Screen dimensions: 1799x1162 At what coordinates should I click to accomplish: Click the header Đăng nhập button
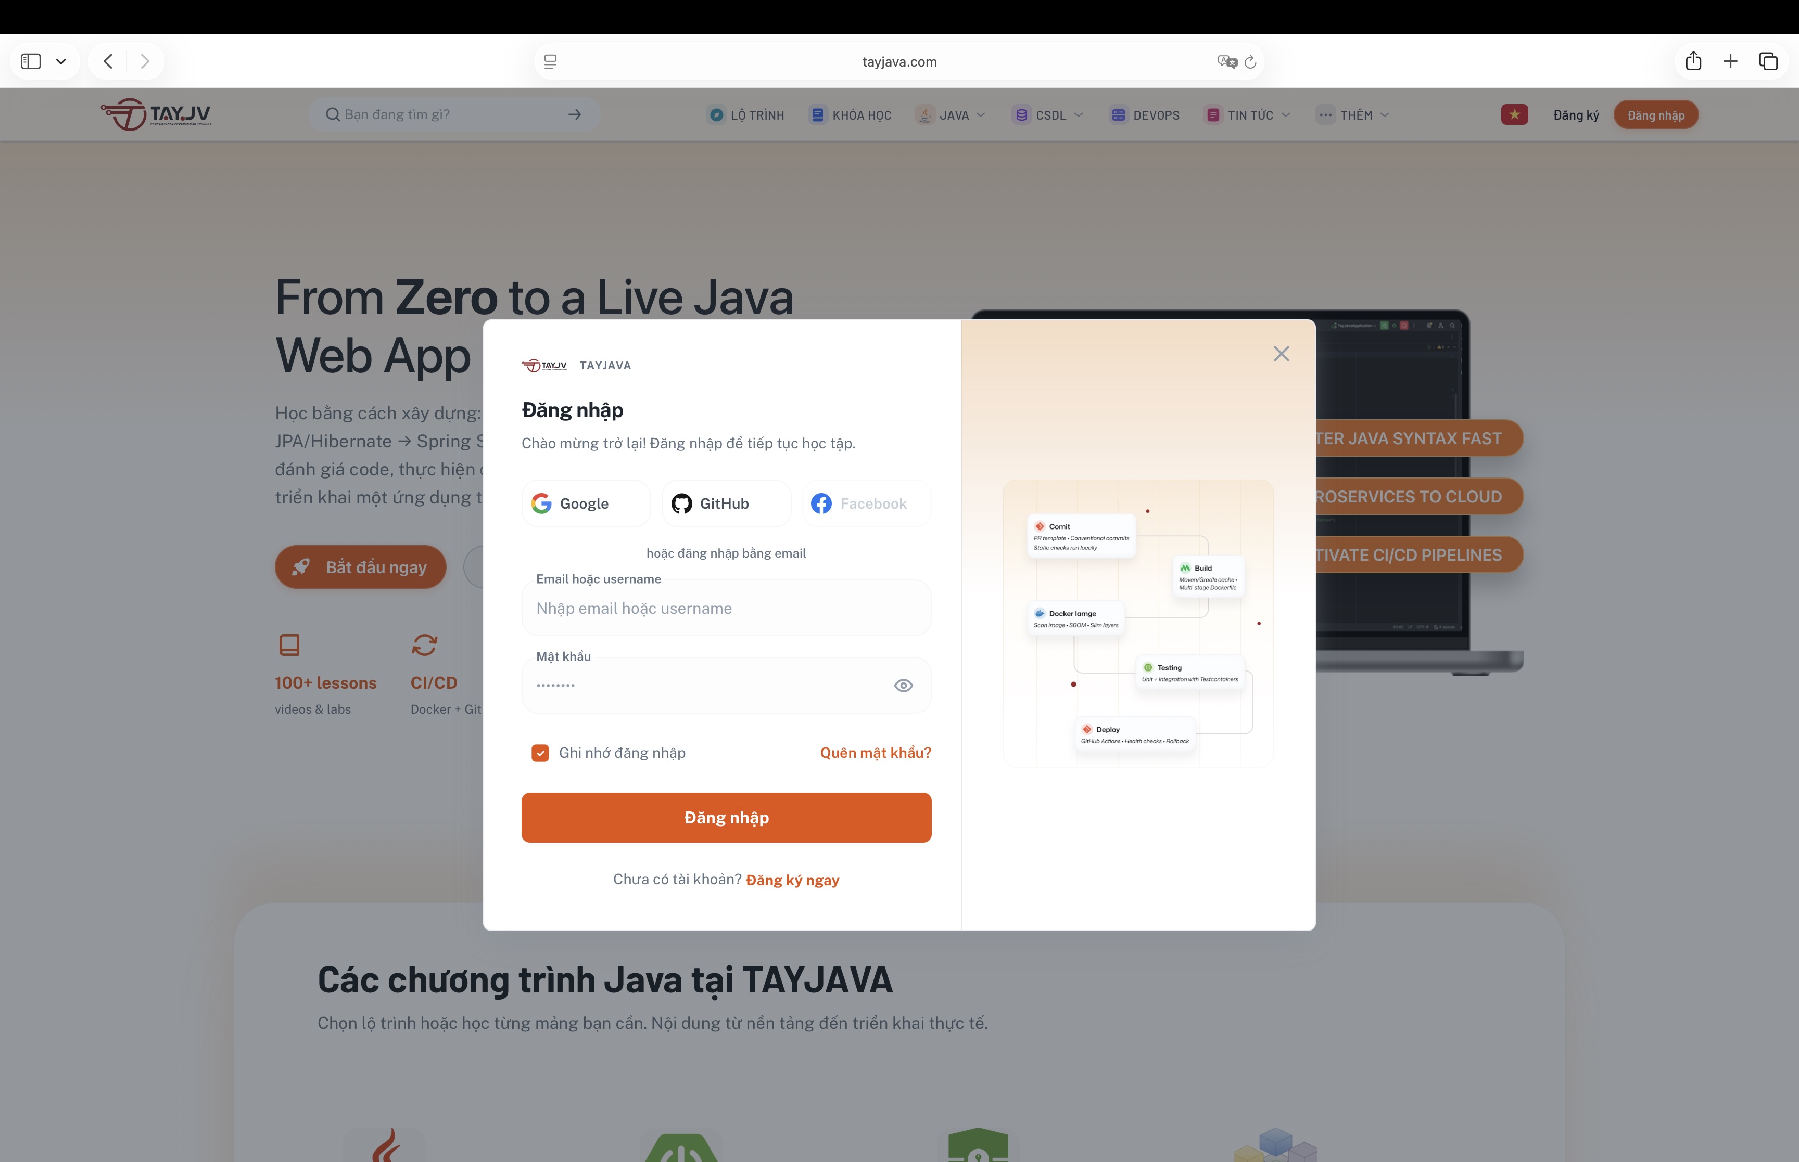click(1655, 114)
